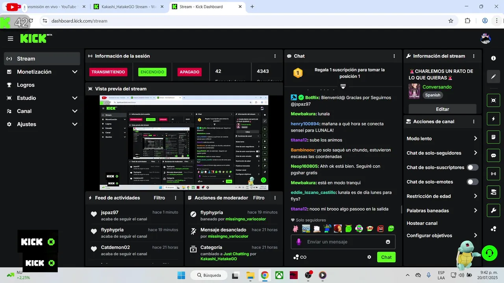The image size is (504, 283).
Task: Open a new browser tab
Action: click(x=252, y=7)
